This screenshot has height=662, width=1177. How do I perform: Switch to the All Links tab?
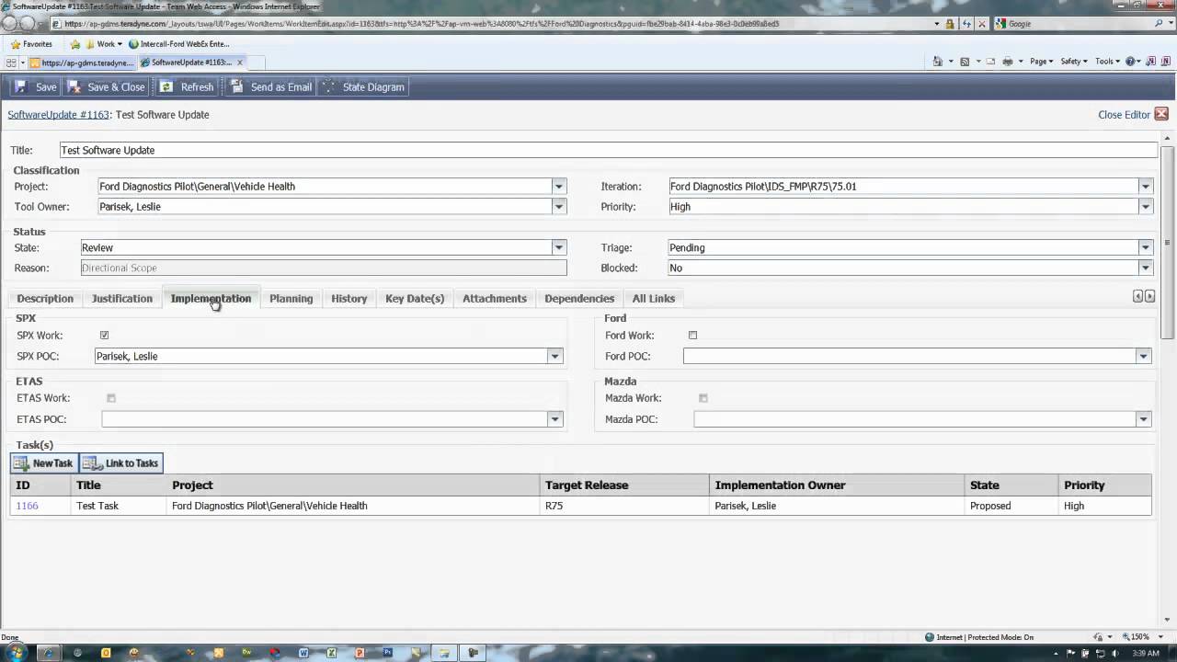point(654,298)
